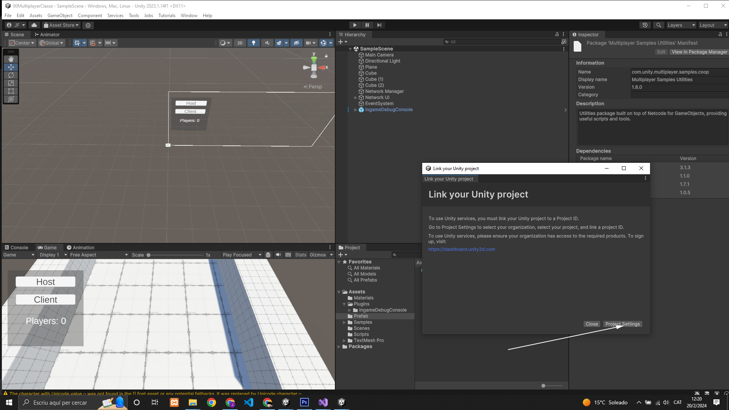The width and height of the screenshot is (729, 410).
Task: Open Free Aspect resolution dropdown
Action: (x=99, y=255)
